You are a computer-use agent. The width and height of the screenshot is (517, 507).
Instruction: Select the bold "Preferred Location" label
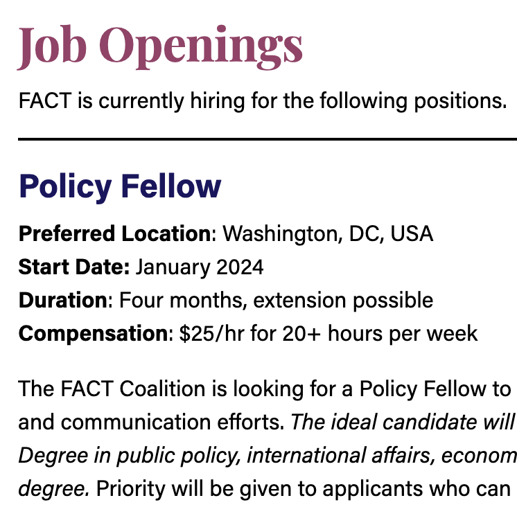pyautogui.click(x=115, y=233)
